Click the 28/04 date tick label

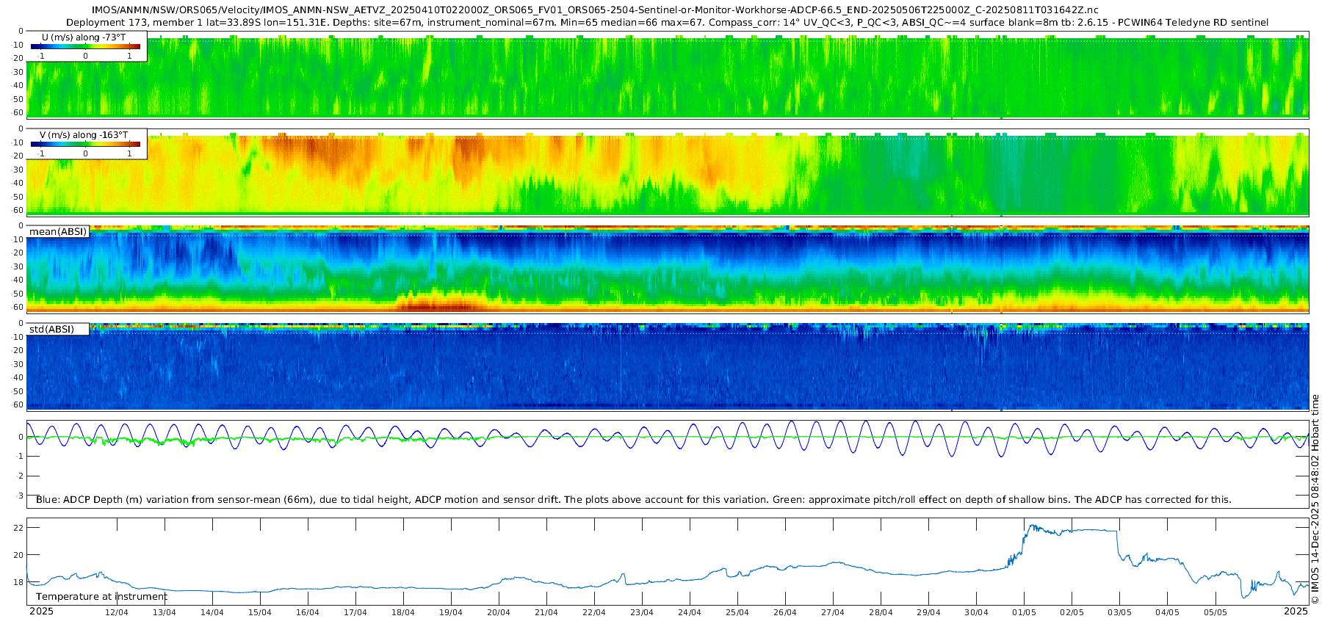pyautogui.click(x=881, y=612)
